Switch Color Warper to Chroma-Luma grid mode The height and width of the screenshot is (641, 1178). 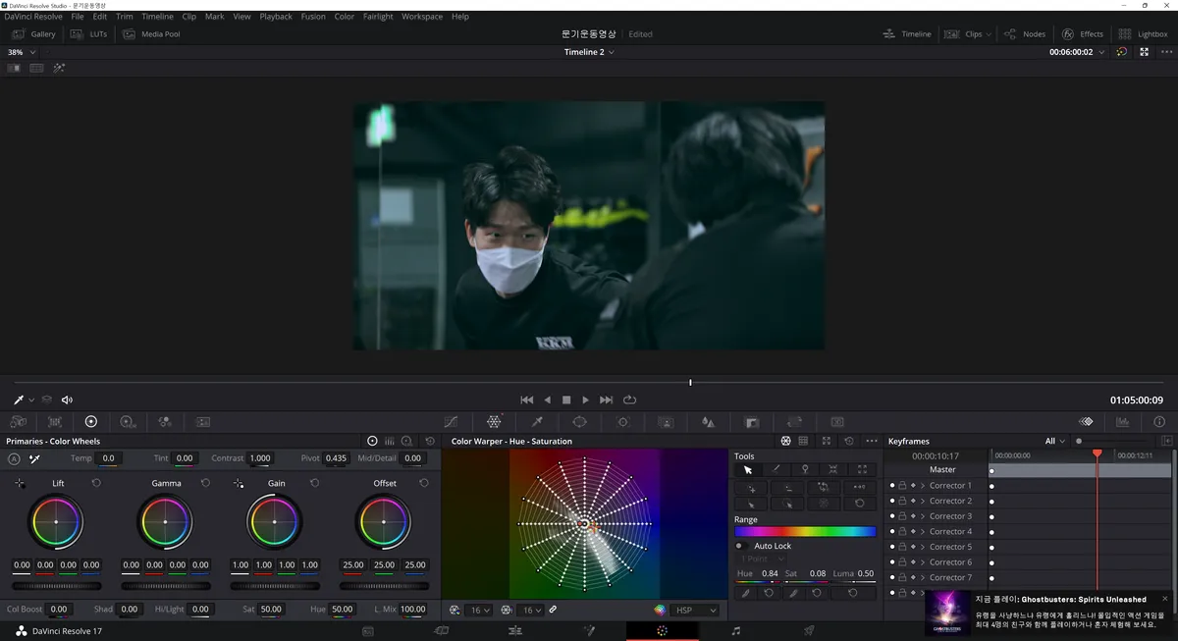point(803,441)
